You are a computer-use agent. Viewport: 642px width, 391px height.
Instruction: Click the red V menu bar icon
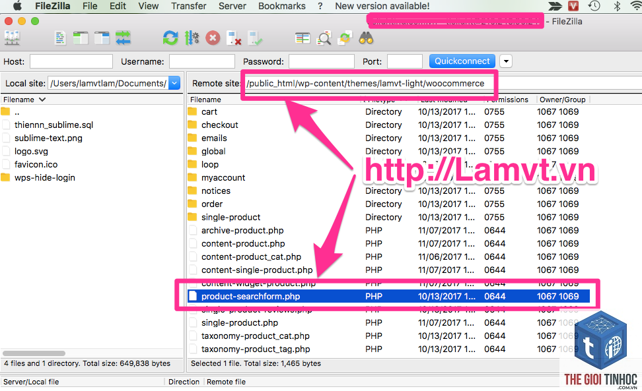[x=573, y=6]
